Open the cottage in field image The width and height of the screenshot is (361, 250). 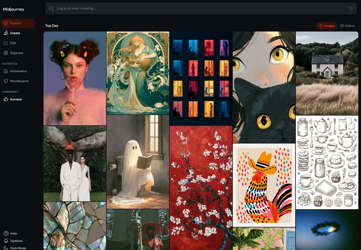click(327, 73)
